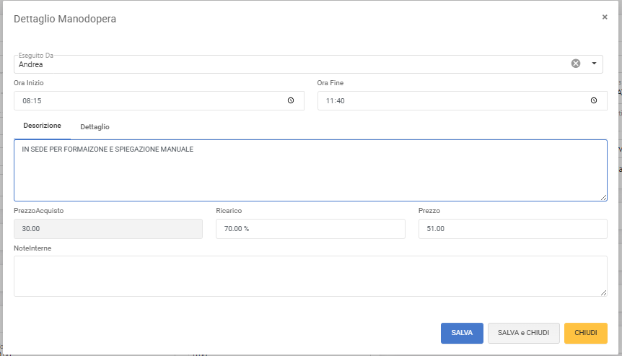Image resolution: width=622 pixels, height=356 pixels.
Task: Switch to the Dettaglio tab
Action: 95,127
